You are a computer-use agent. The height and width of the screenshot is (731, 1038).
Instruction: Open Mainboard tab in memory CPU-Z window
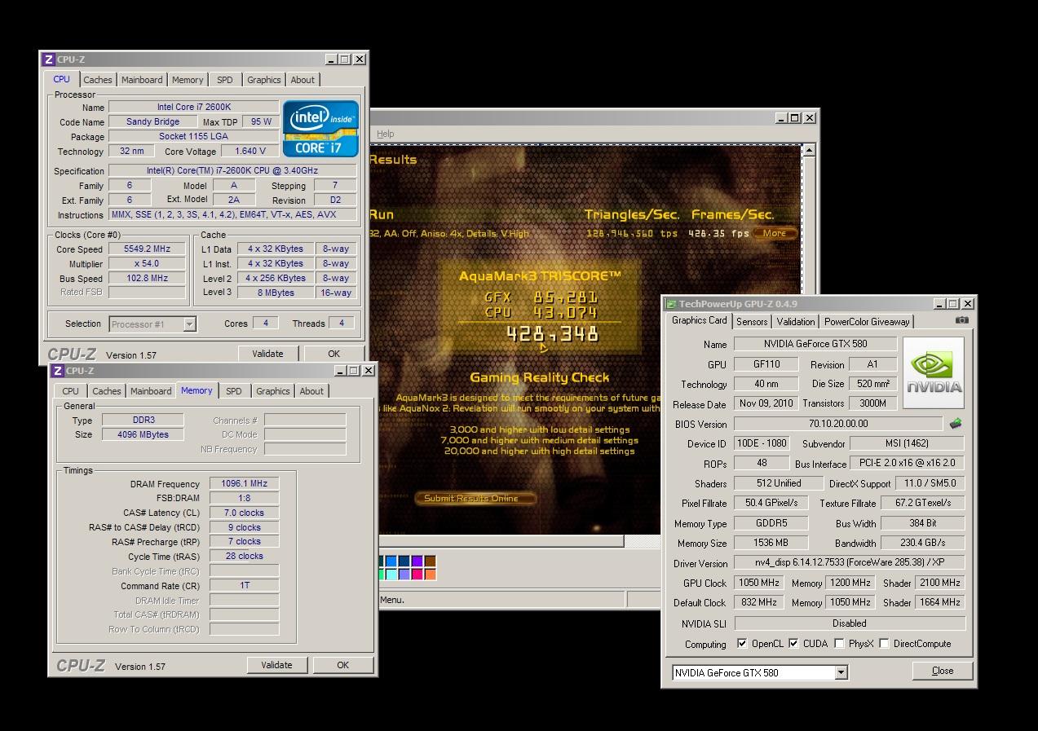pyautogui.click(x=151, y=391)
